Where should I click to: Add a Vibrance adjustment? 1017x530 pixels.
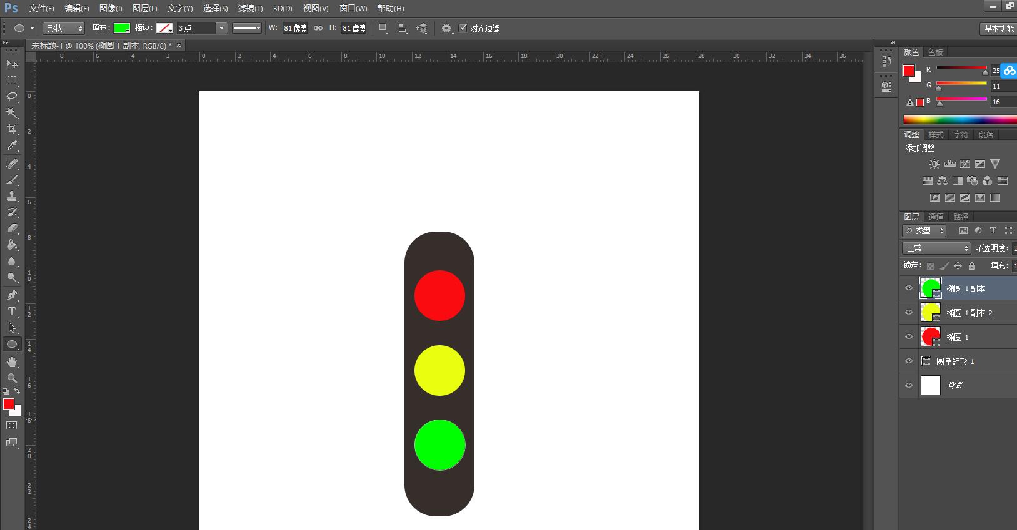pos(995,164)
